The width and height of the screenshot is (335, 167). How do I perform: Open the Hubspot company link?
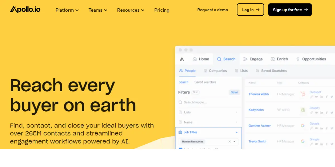click(315, 92)
